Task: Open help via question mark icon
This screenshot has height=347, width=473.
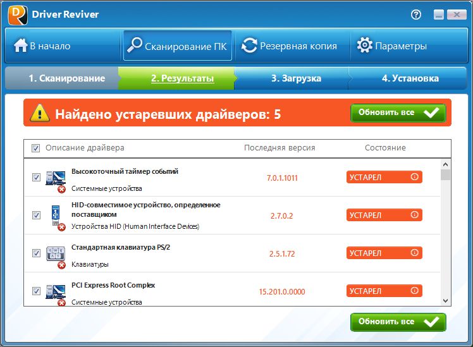Action: click(x=416, y=15)
